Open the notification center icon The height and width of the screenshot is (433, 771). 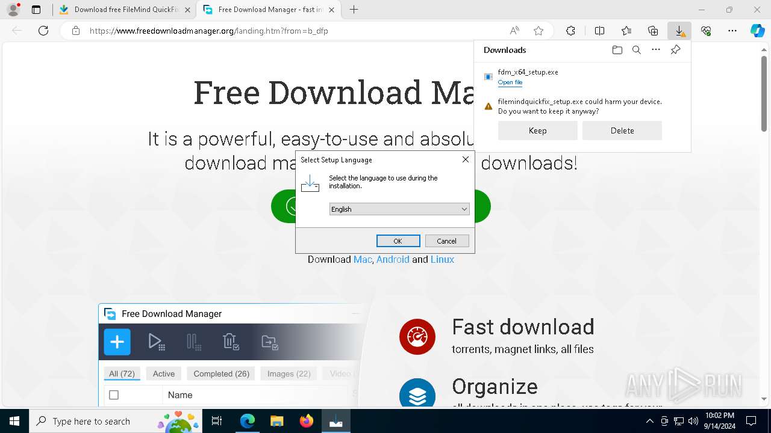[751, 421]
